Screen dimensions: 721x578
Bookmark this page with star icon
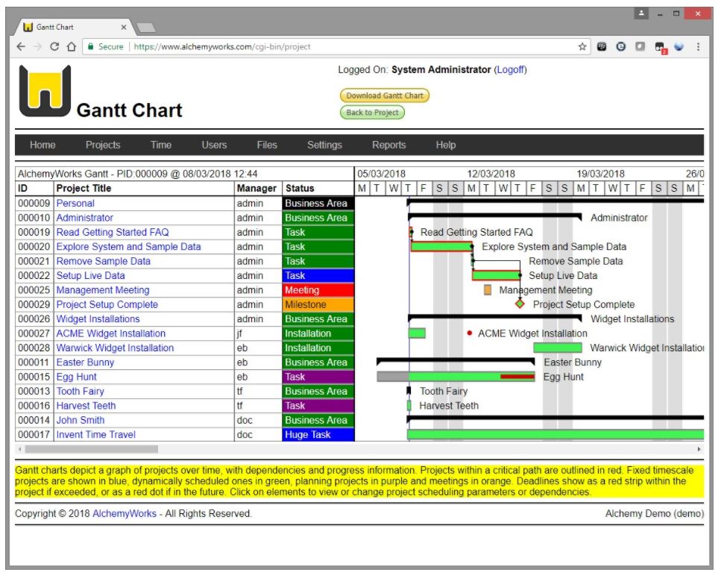coord(582,46)
